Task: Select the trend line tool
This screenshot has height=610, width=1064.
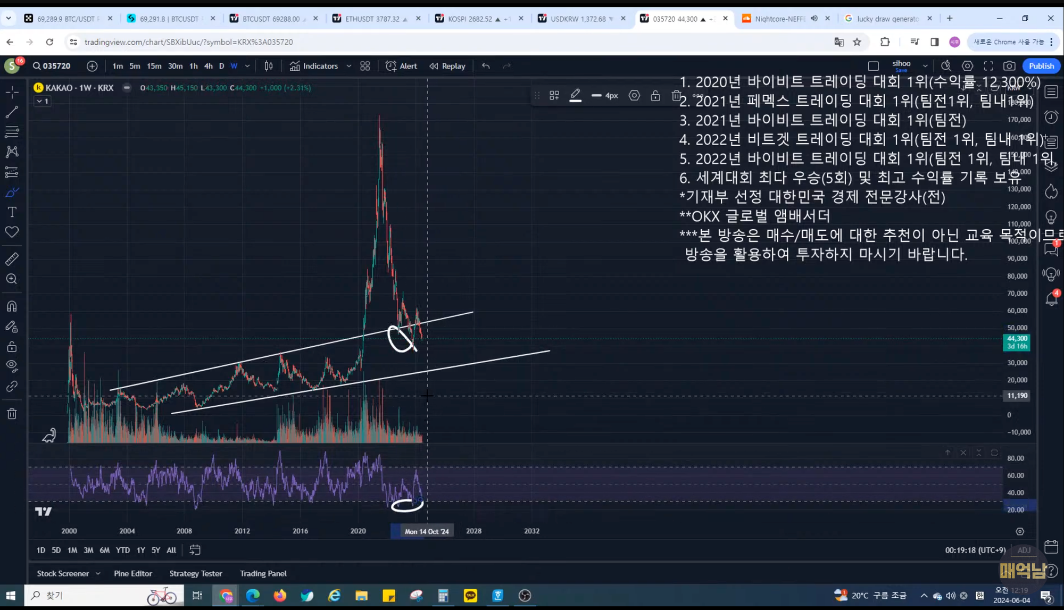Action: click(x=12, y=112)
